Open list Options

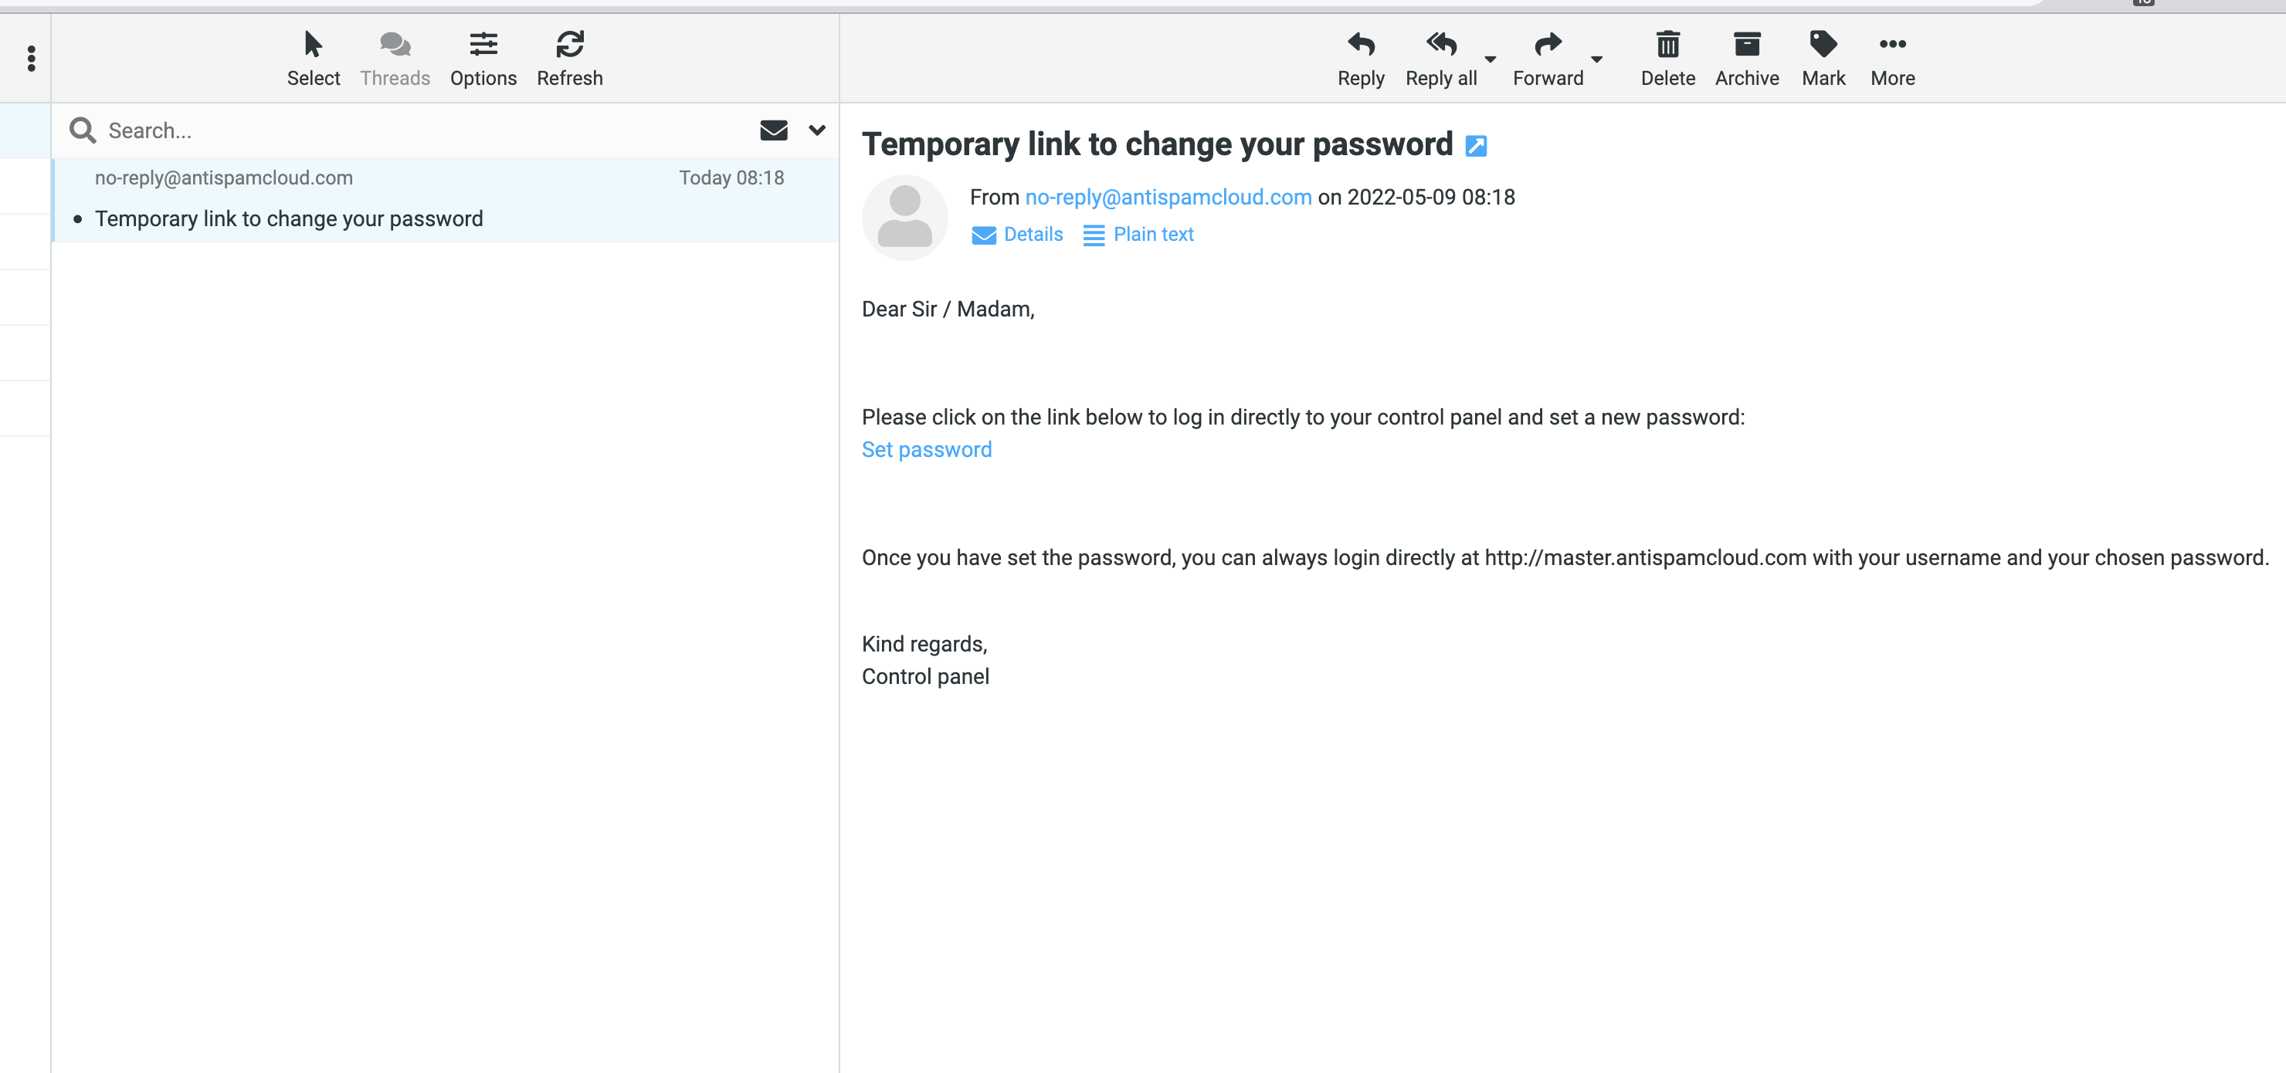pos(483,58)
